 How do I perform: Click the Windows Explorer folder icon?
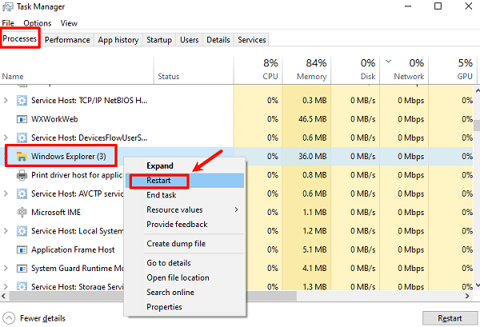(x=22, y=157)
